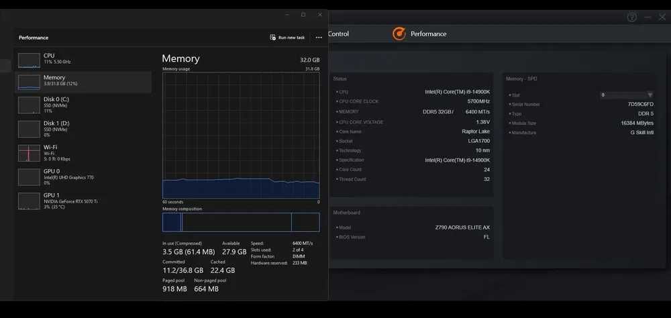Click the Socket value LGA1700
Viewport: 671px width, 318px height.
coord(479,141)
